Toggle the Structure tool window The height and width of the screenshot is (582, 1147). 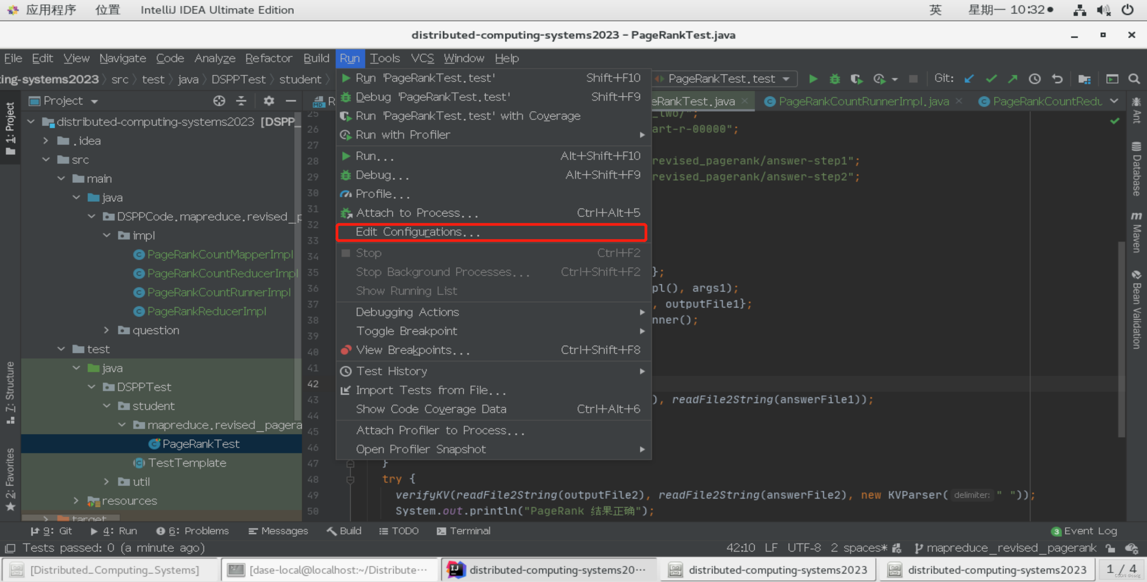click(x=10, y=392)
